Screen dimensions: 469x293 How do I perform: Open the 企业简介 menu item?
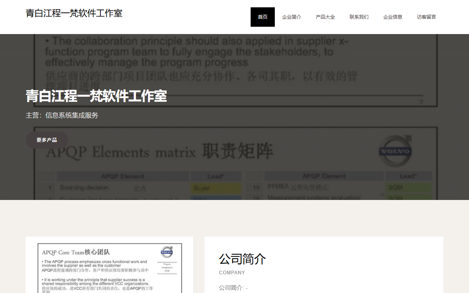(292, 17)
